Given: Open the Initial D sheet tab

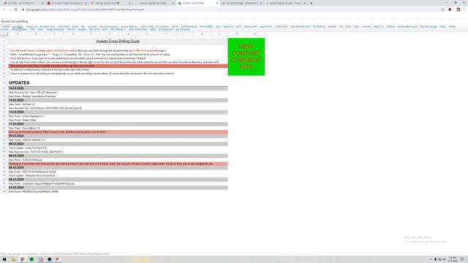Looking at the screenshot, I should [x=332, y=26].
